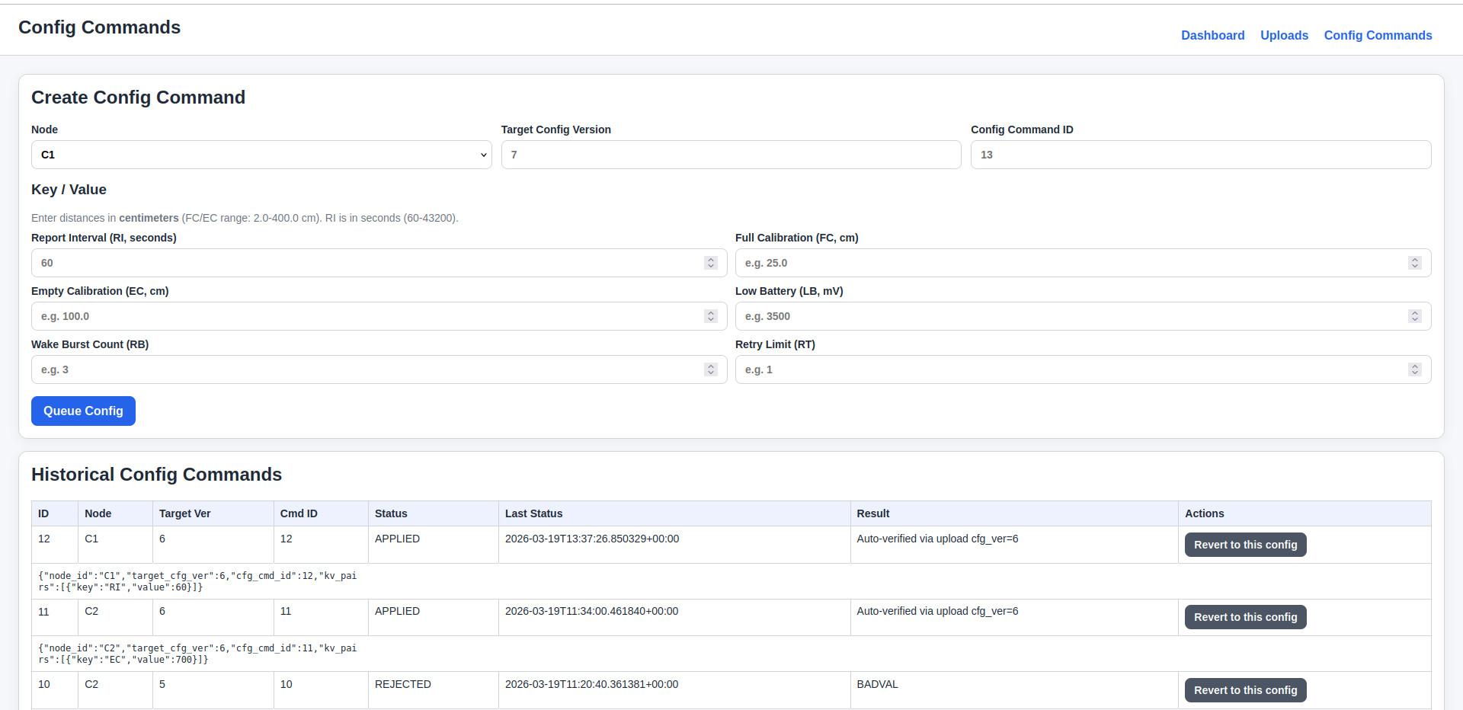Click the Target Config Version field
The height and width of the screenshot is (710, 1463).
(x=730, y=155)
